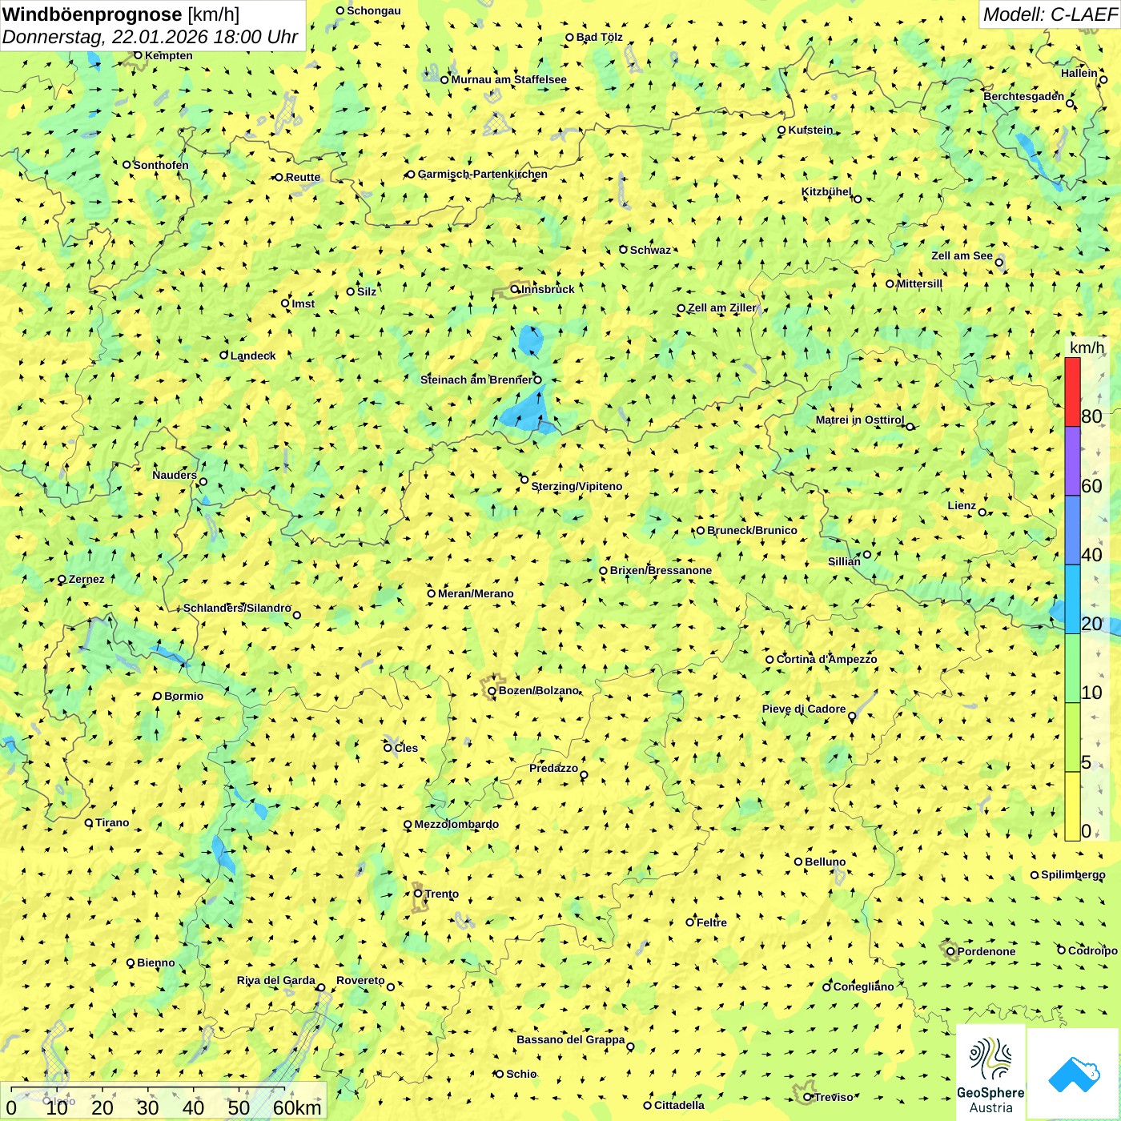Click the Hallein city label

(x=1079, y=73)
